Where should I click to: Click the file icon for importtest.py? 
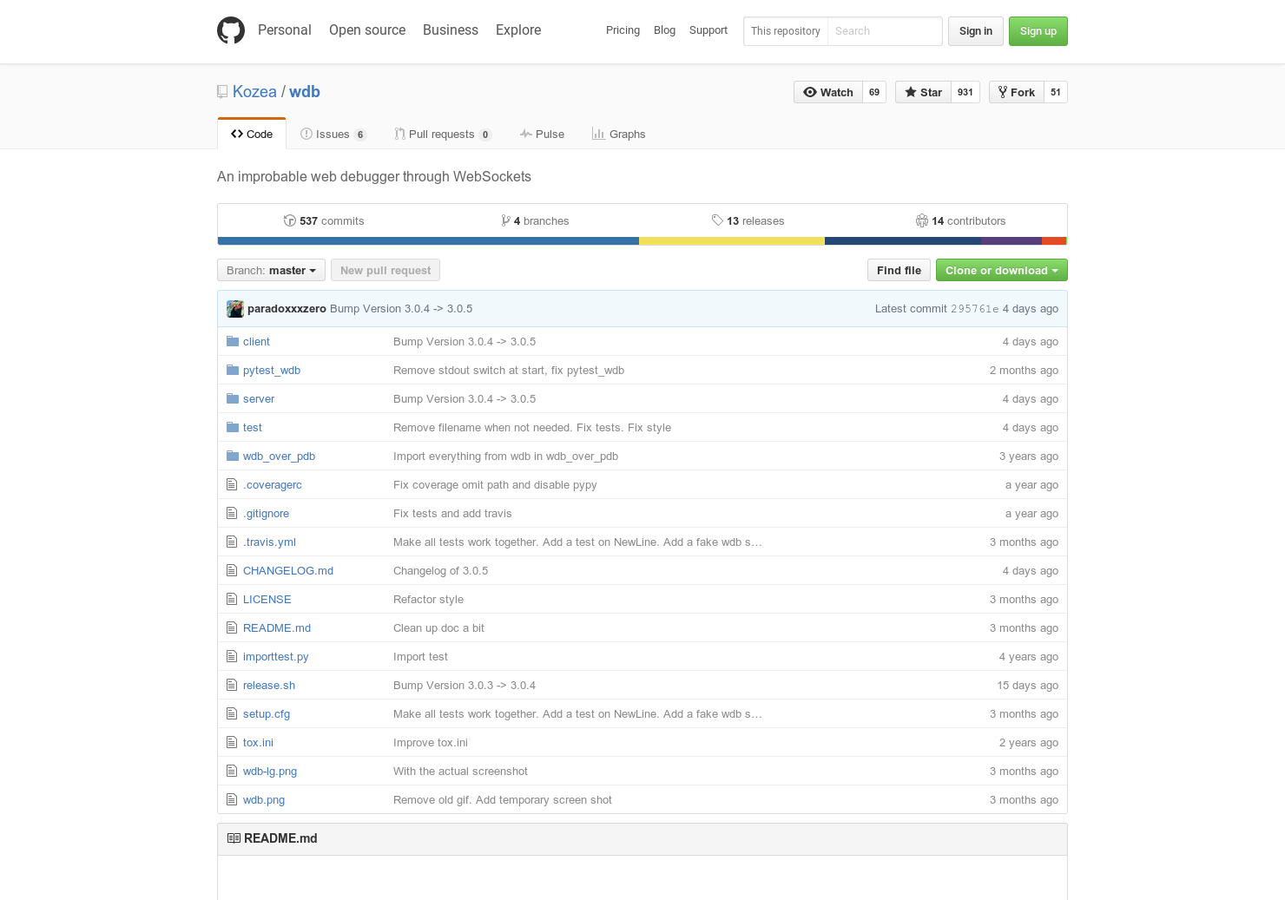[x=232, y=656]
